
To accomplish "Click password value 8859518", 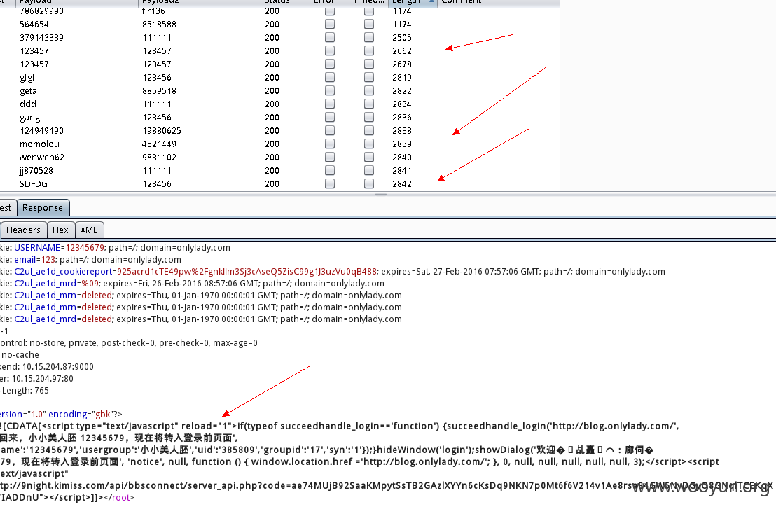I will tap(159, 91).
